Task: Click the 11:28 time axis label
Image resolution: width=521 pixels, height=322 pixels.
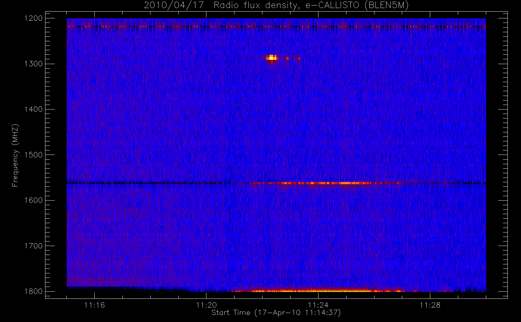Action: pyautogui.click(x=430, y=305)
